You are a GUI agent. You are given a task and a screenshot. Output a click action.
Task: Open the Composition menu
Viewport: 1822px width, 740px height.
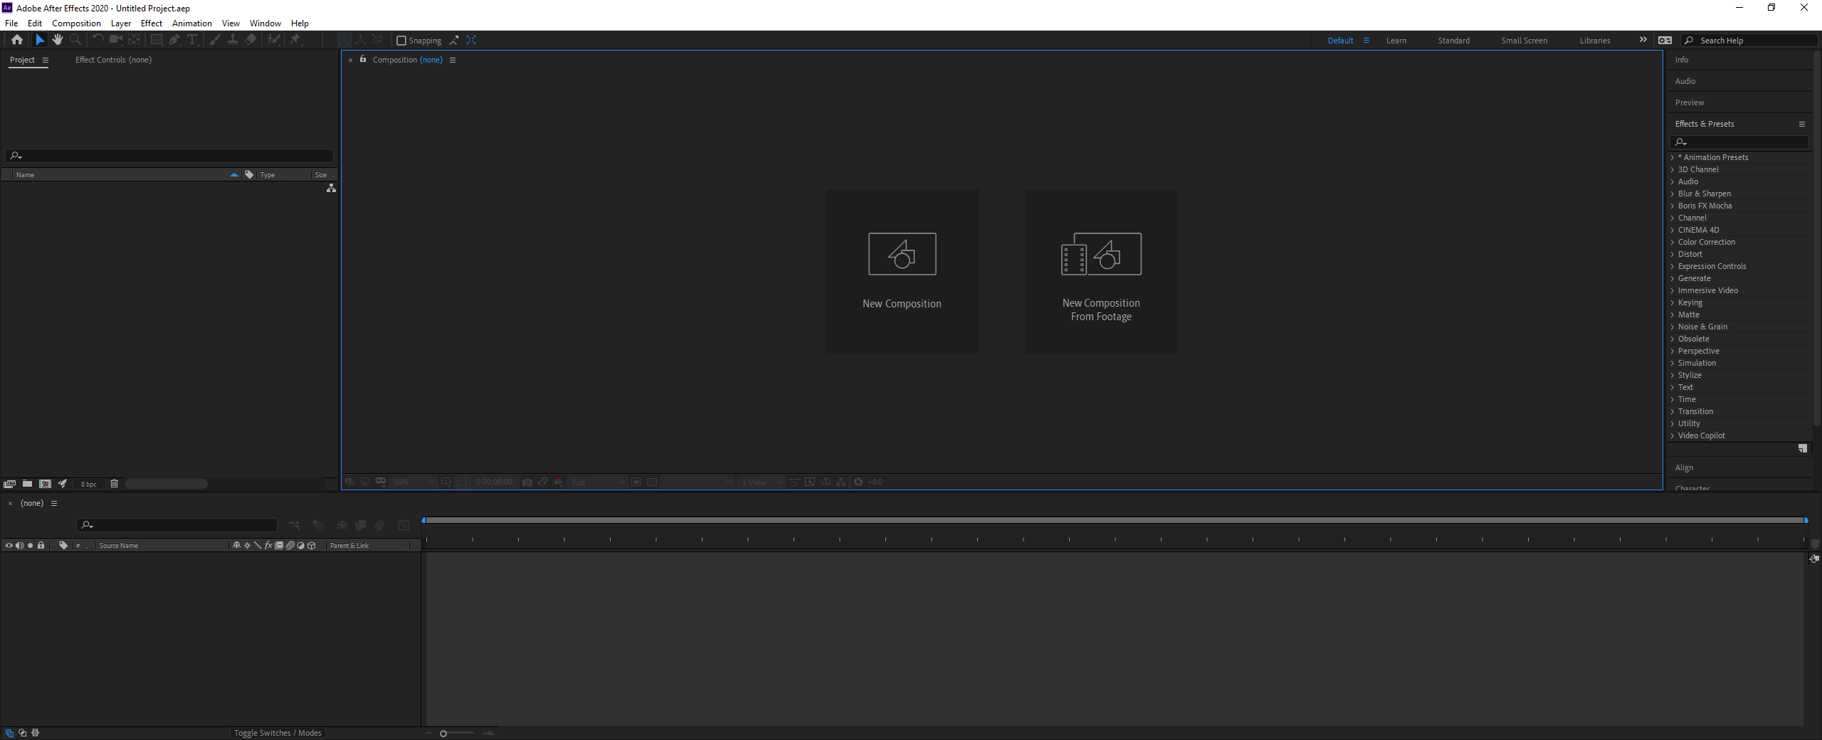[75, 23]
